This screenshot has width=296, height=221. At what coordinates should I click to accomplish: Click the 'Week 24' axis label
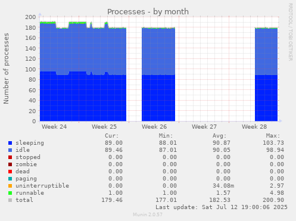(x=54, y=127)
